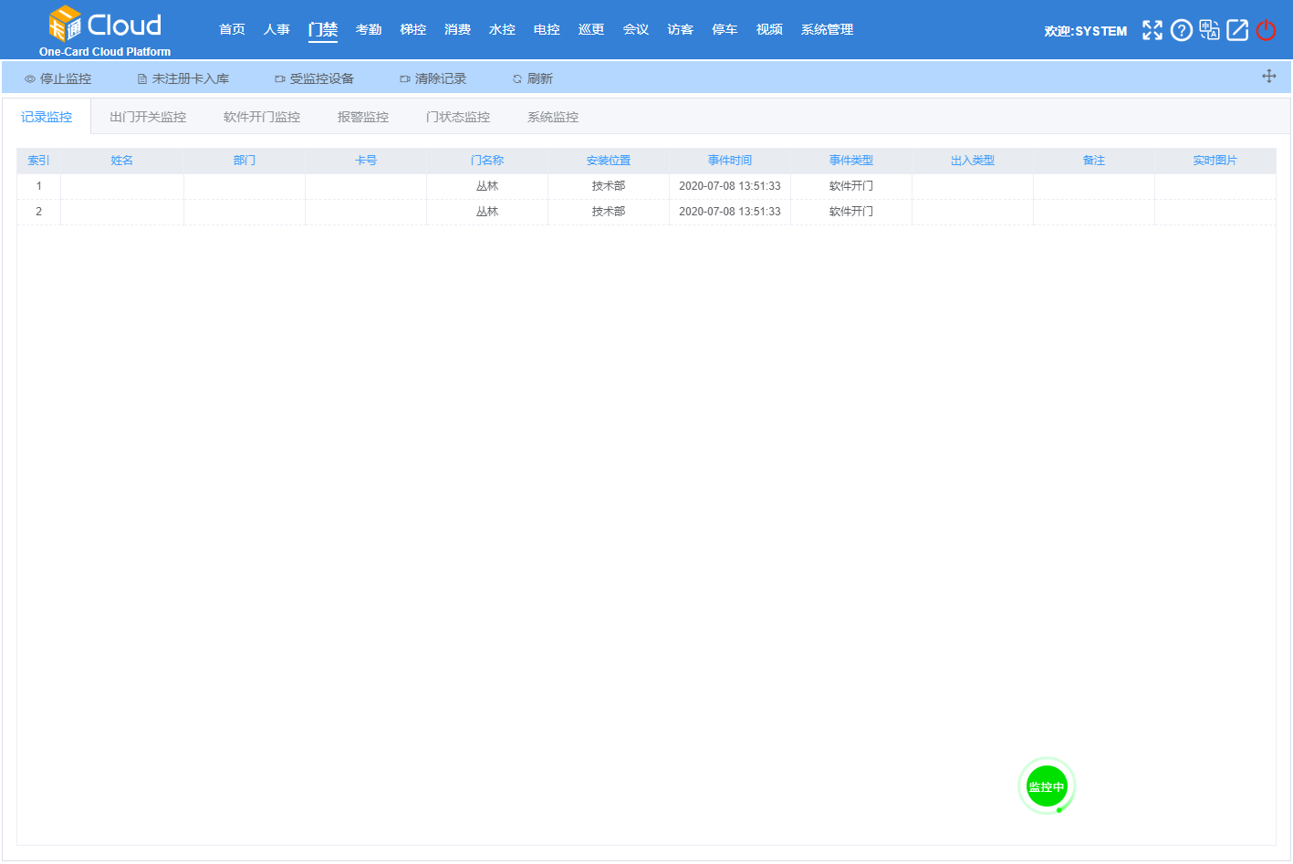Open 受监控设备 monitored devices
1293x864 pixels.
click(315, 79)
